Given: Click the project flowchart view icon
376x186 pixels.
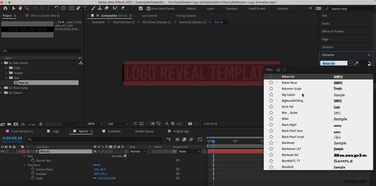Looking at the screenshot, I should (80, 63).
